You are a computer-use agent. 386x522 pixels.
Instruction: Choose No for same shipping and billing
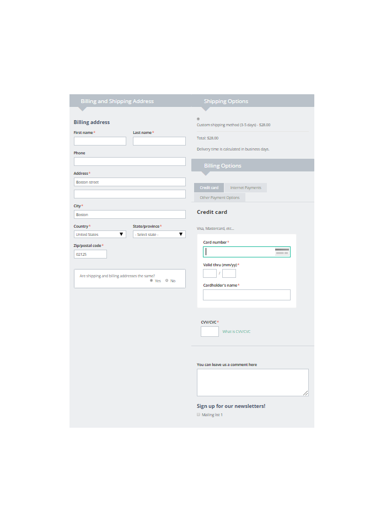(167, 281)
